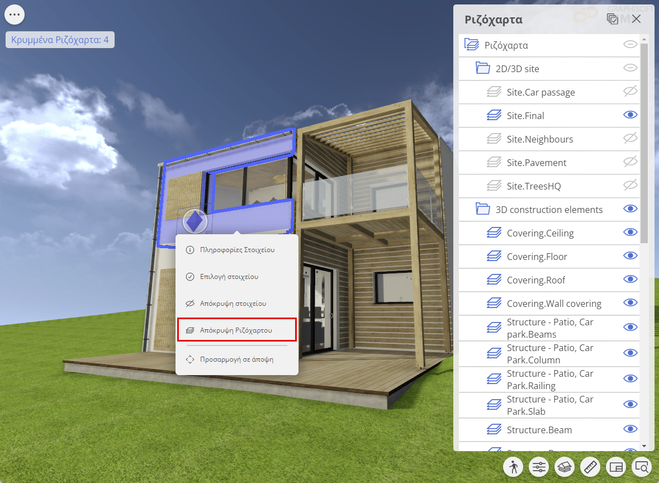Click layer icon of Covering.Floor
Viewport: 659px width, 483px height.
(494, 256)
